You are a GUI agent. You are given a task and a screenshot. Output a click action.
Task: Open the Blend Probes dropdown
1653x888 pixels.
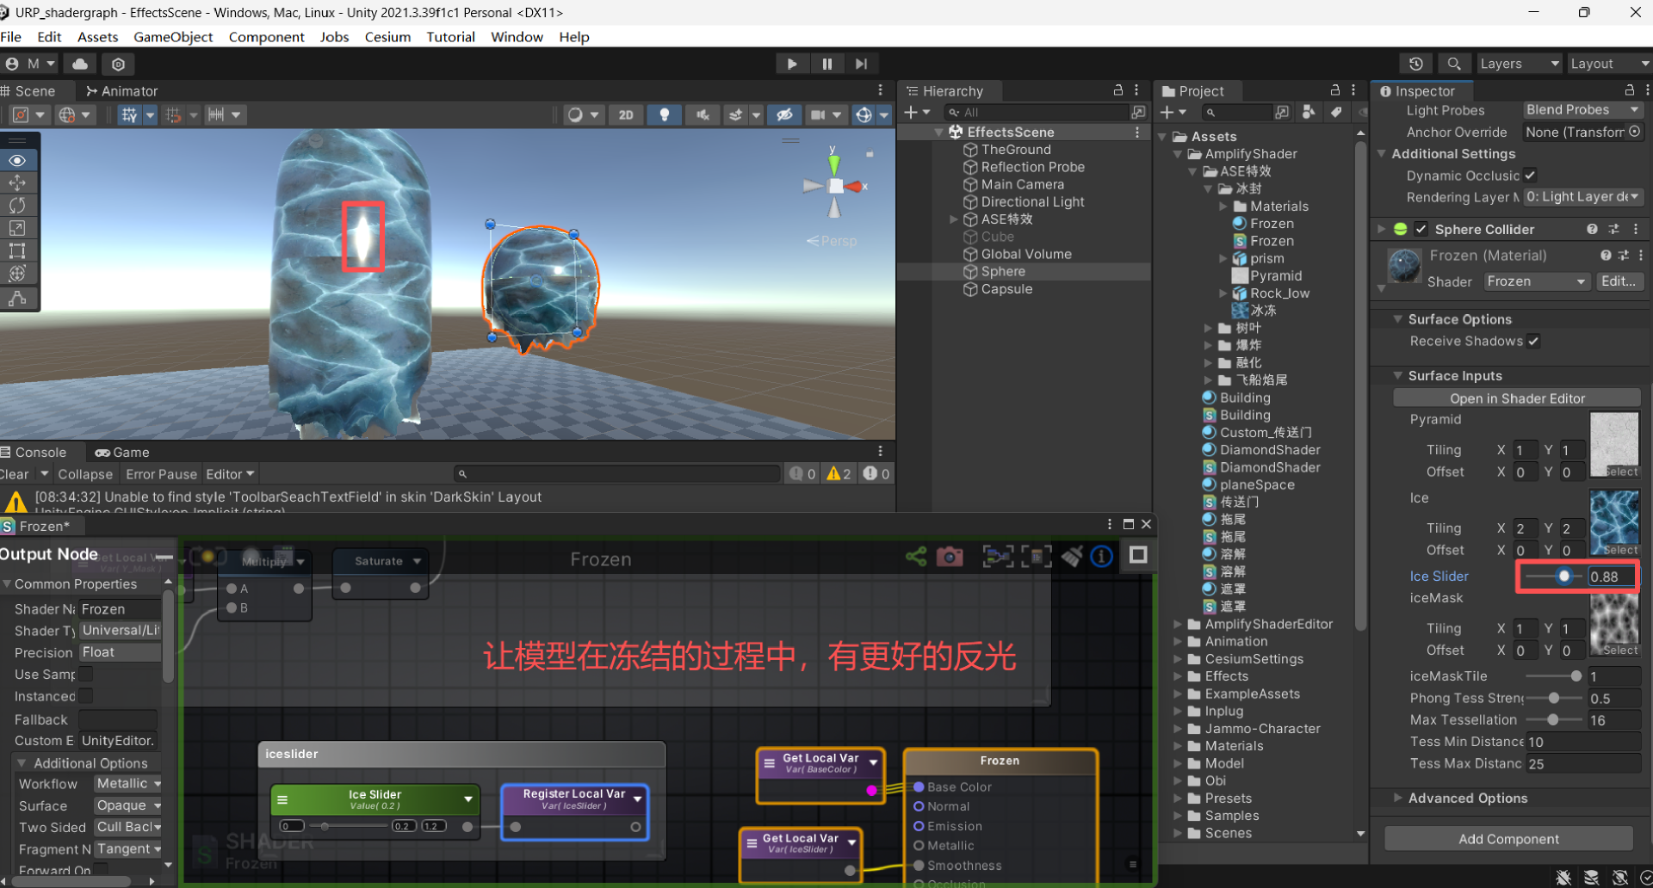tap(1582, 110)
